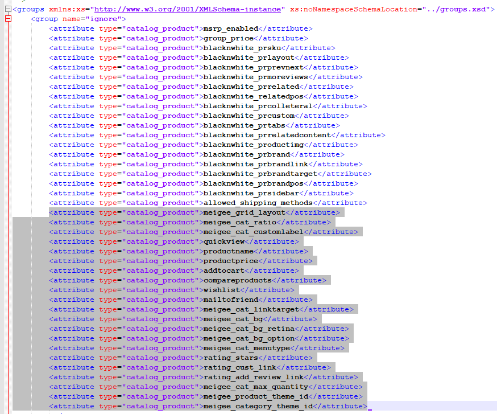Click the blacknwhite_prmoreviews value
Image resolution: width=497 pixels, height=414 pixels.
(256, 77)
